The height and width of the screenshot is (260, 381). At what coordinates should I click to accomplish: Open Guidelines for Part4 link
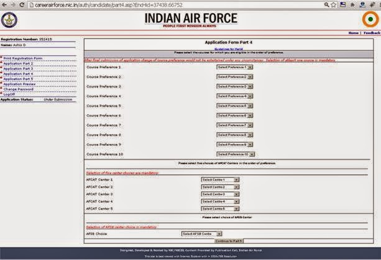tap(228, 49)
